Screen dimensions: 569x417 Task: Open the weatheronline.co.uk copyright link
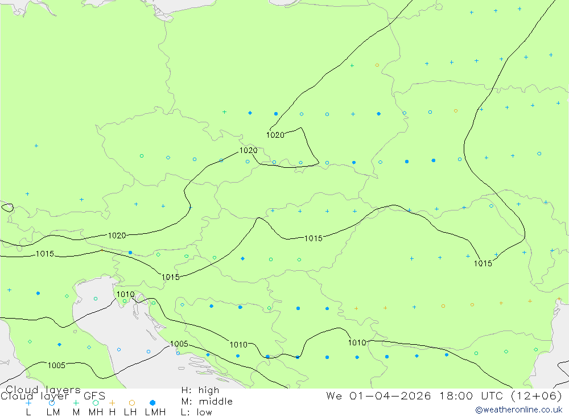[x=518, y=410]
